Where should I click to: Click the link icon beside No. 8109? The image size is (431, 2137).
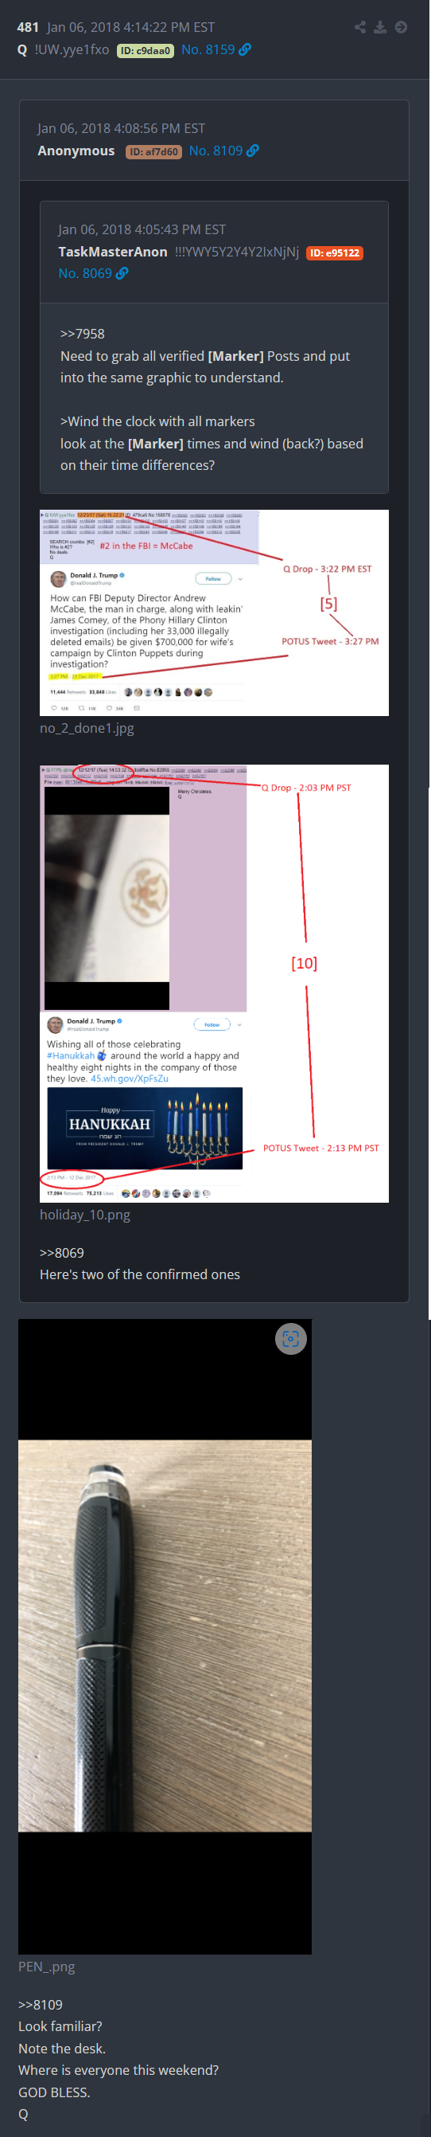[253, 151]
